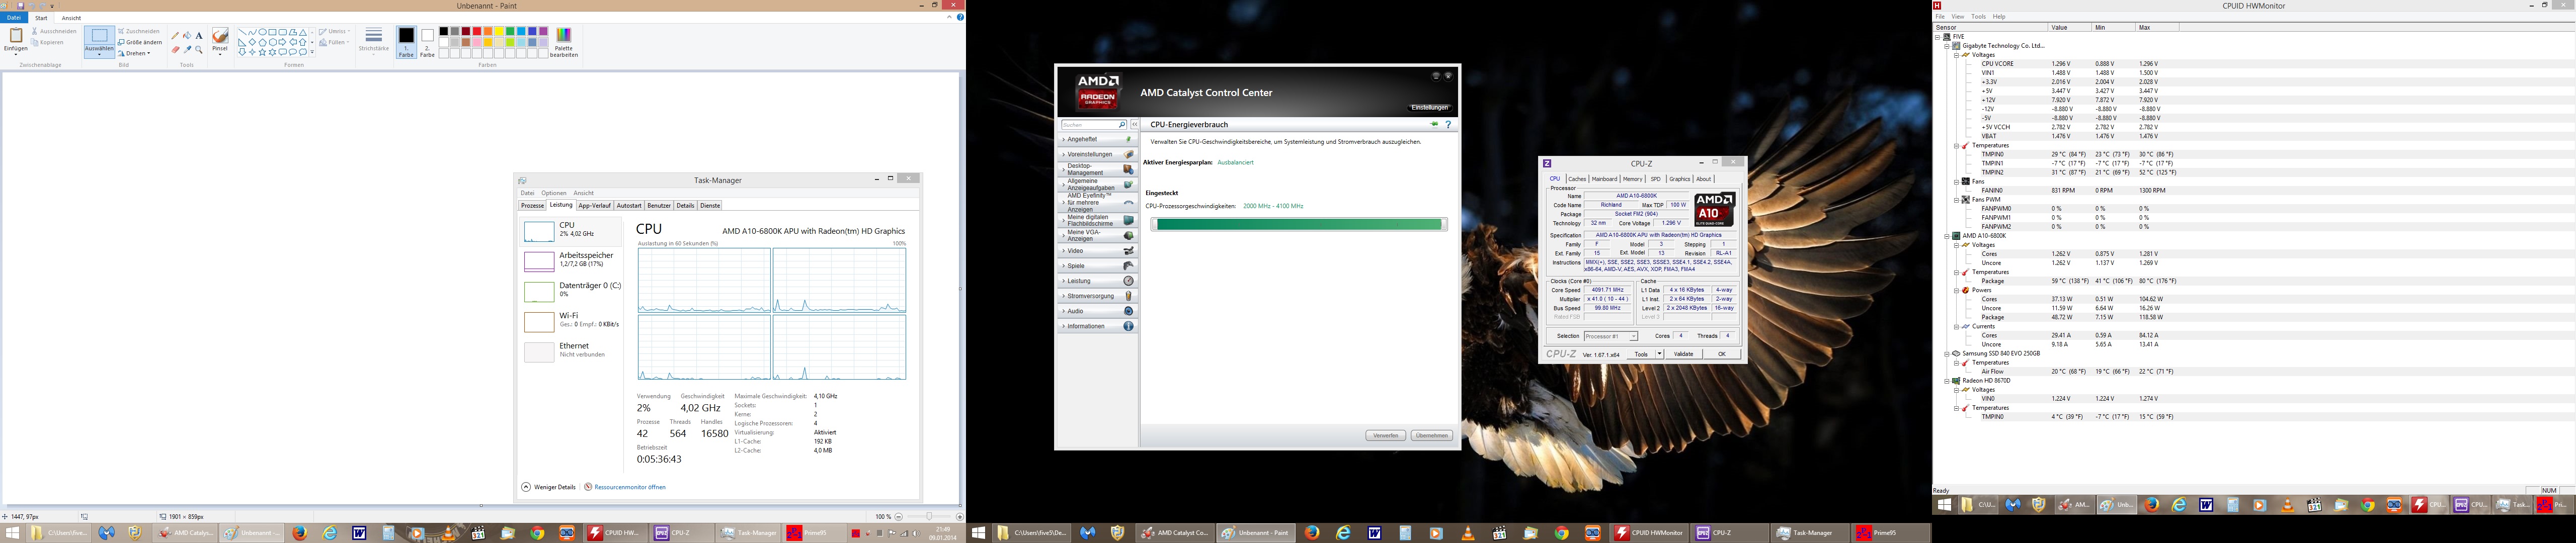Select Datenträger 0 (C:) in Task-Manager
Screen dimensions: 2576x543
pos(572,291)
